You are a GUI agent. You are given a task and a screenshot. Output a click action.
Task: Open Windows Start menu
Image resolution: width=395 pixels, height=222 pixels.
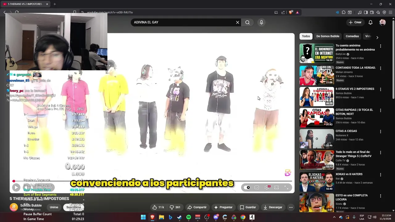(143, 217)
